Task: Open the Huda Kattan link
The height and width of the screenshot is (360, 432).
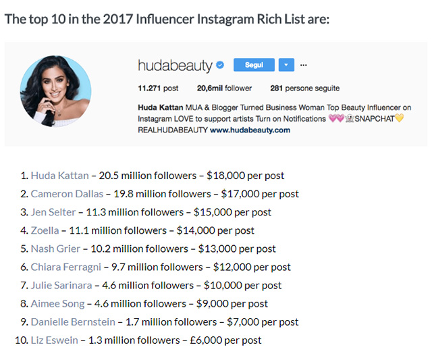Action: [x=59, y=176]
